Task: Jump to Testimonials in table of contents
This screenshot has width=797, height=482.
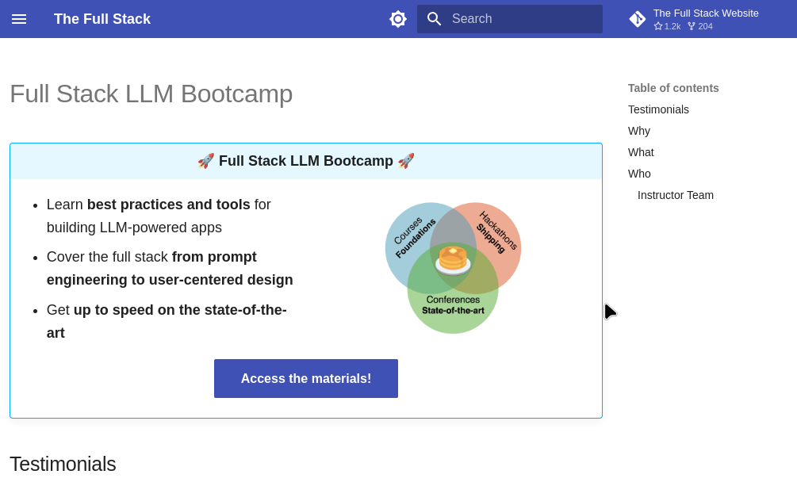Action: [x=658, y=109]
